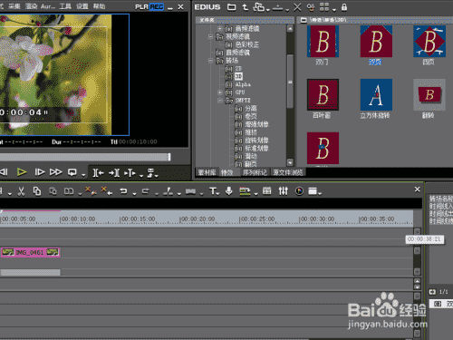This screenshot has height=340, width=453.
Task: Click the Cut scissors icon on timeline toolbar
Action: 21,191
